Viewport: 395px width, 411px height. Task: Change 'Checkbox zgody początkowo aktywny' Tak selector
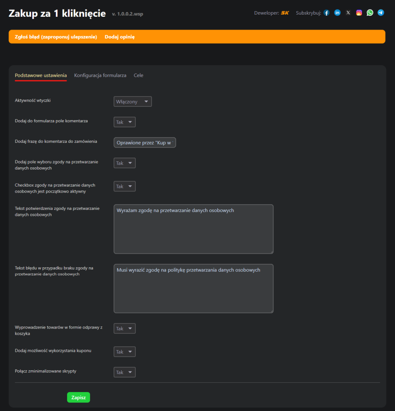[125, 186]
